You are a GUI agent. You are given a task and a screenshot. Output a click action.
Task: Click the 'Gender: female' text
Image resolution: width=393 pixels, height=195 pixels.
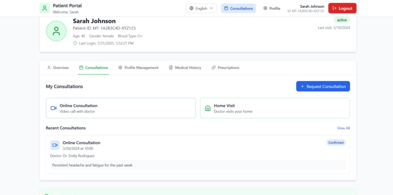(101, 36)
